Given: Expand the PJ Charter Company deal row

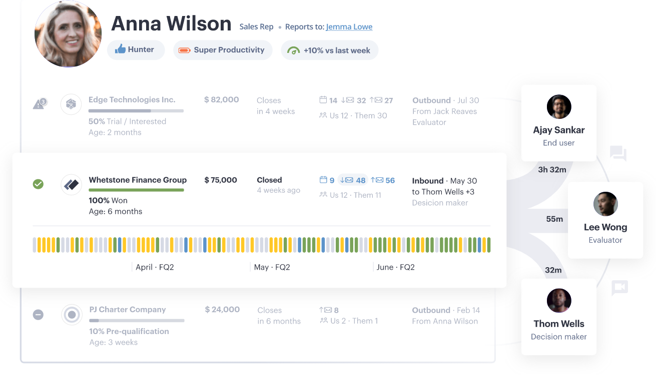Looking at the screenshot, I should point(128,310).
